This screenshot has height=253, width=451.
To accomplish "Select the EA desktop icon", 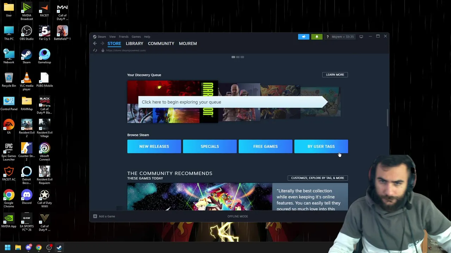I will [x=9, y=127].
